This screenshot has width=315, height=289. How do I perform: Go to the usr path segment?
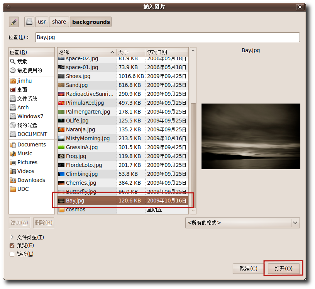pos(42,22)
